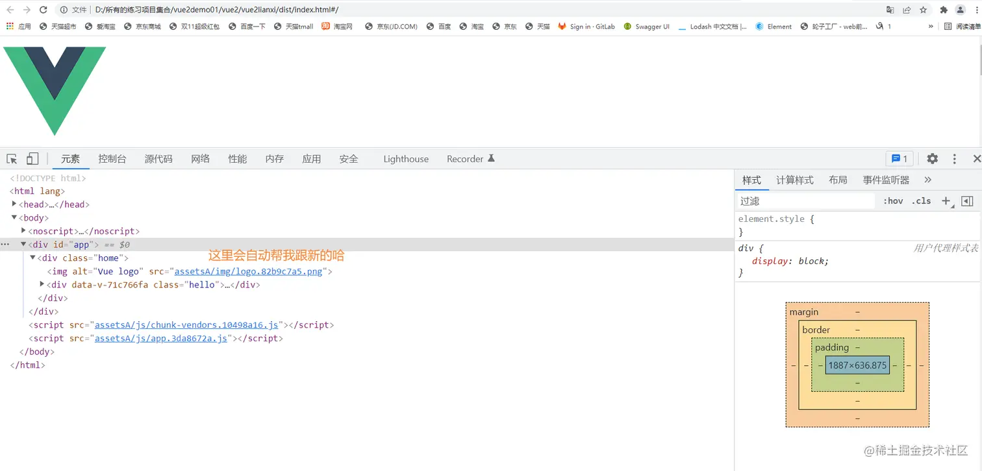The image size is (982, 471).
Task: Open the Swagger UI bookmark
Action: [647, 27]
